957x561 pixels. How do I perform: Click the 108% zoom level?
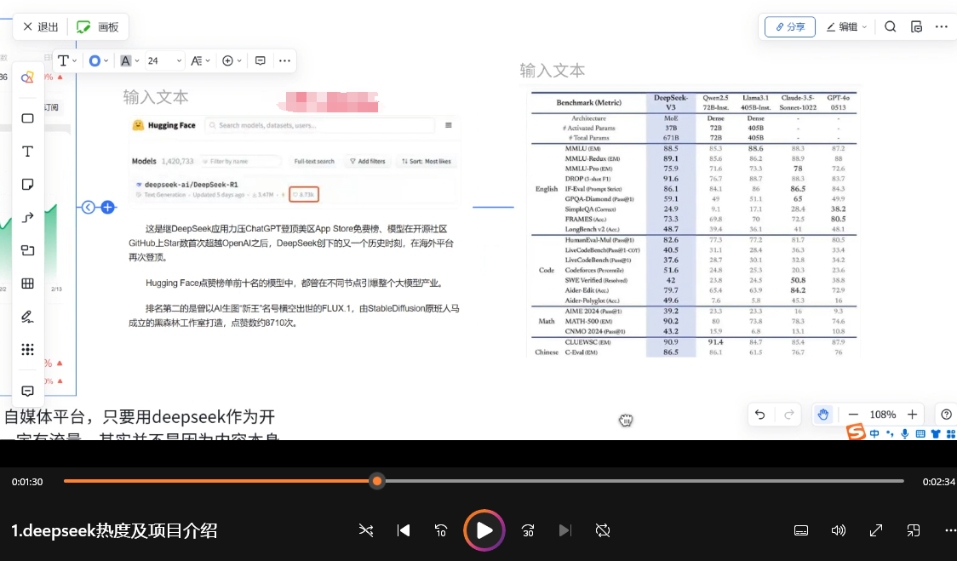point(883,415)
